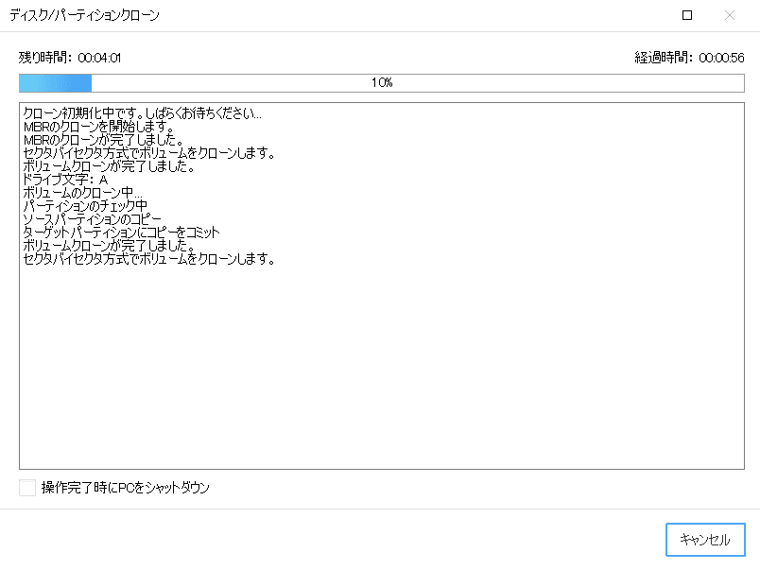Click the 操作完了時にPCをシャットダウン label text

coord(125,488)
